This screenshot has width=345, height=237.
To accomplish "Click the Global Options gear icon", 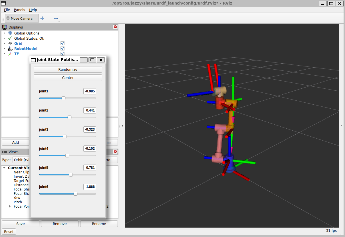I will [10, 33].
